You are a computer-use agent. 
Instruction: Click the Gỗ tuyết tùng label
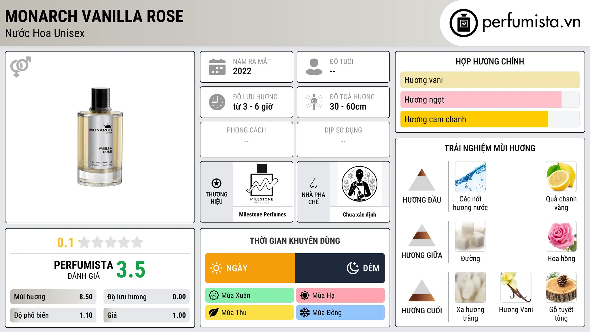(x=561, y=314)
